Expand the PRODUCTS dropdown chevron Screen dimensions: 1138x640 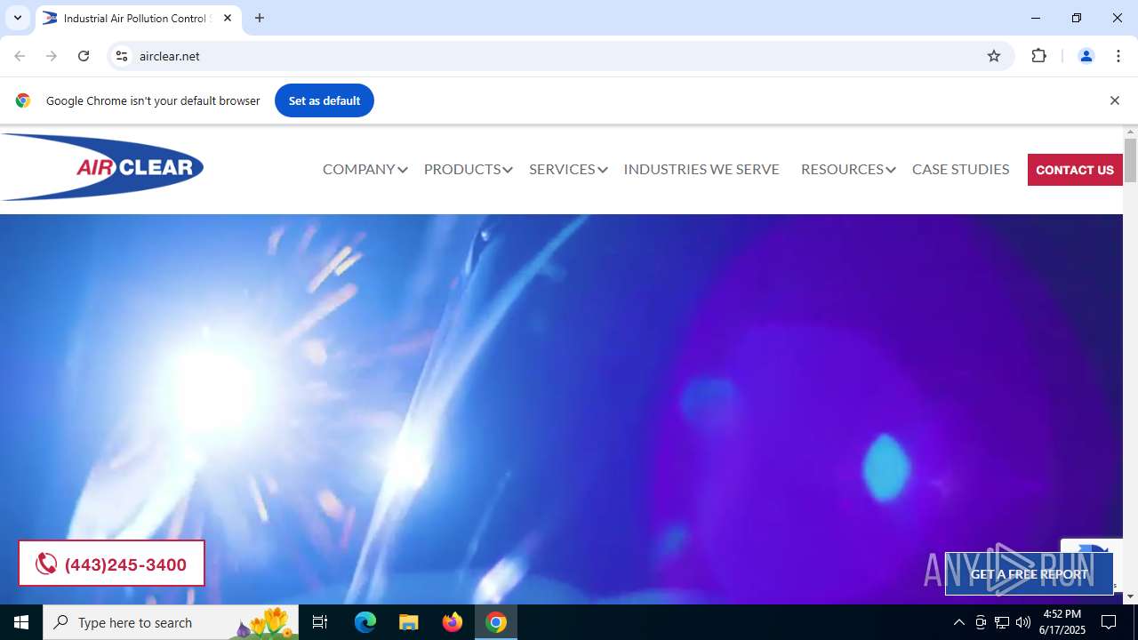[508, 170]
